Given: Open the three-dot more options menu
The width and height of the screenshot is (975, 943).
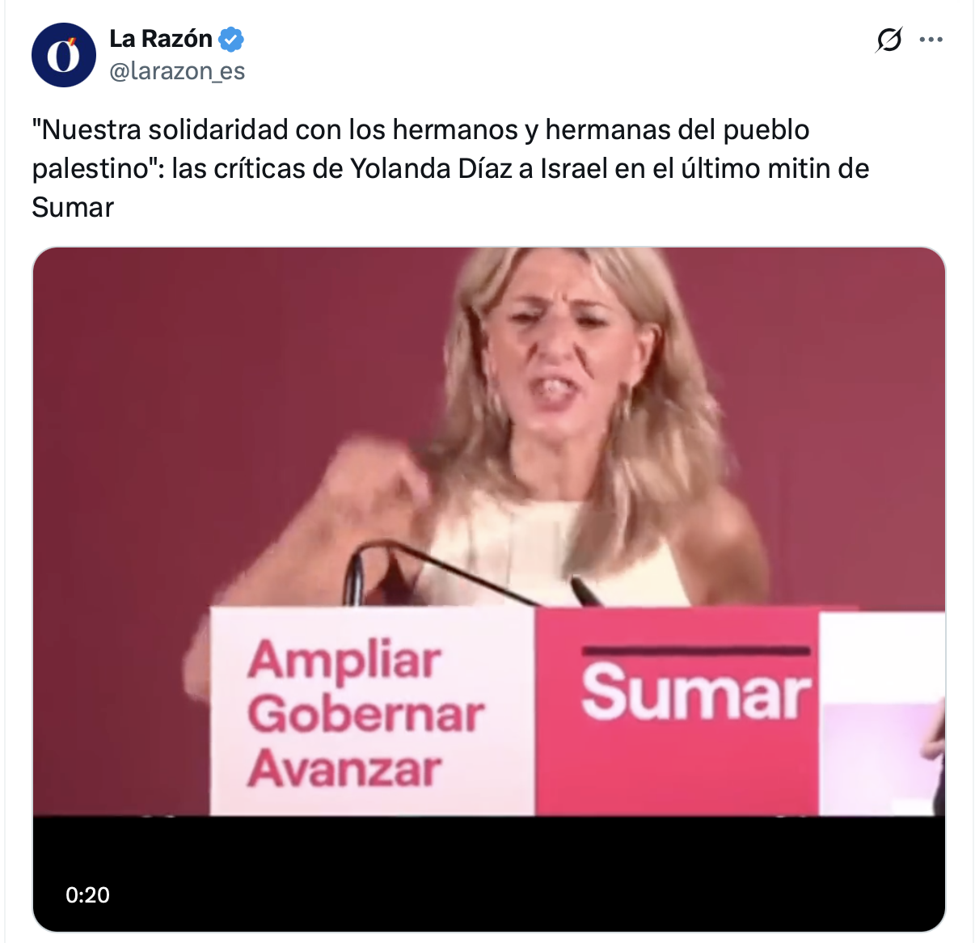Looking at the screenshot, I should pyautogui.click(x=931, y=40).
